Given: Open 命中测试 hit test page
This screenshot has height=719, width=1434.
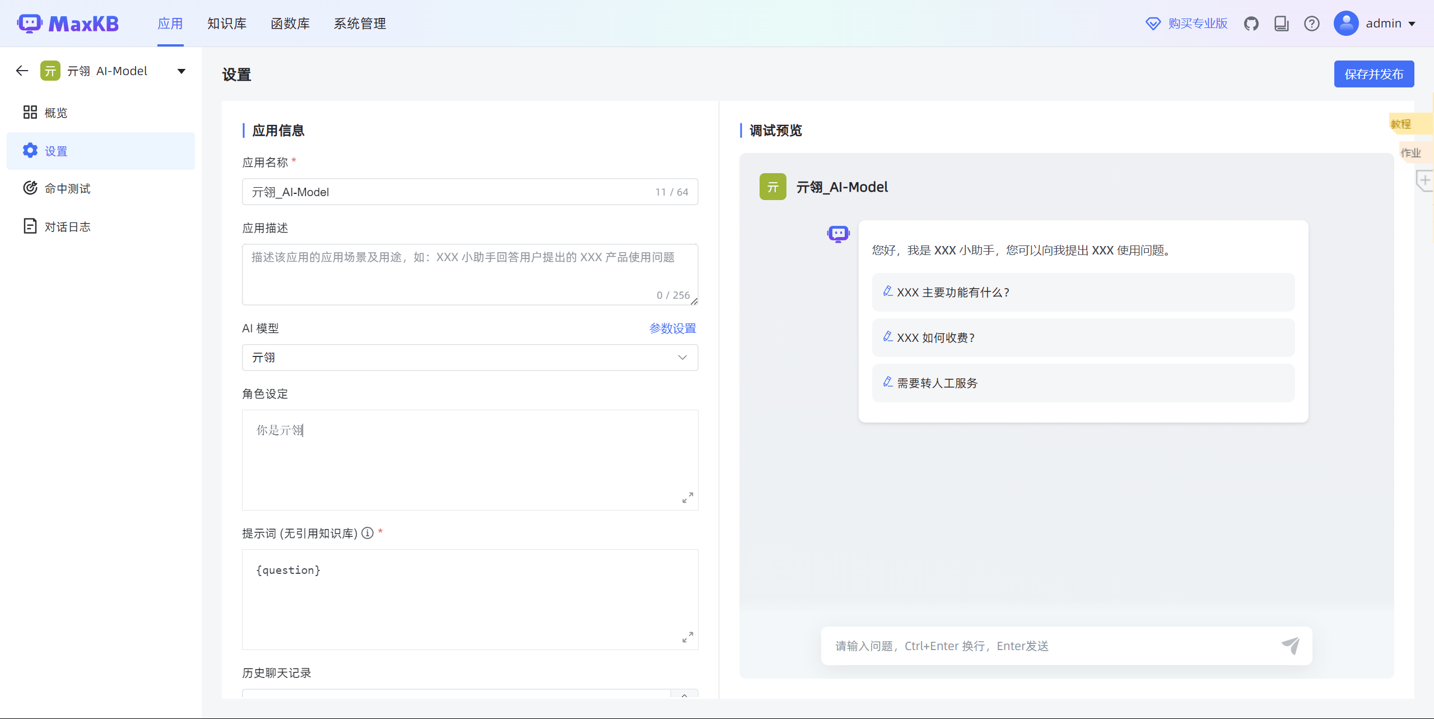Looking at the screenshot, I should [67, 189].
